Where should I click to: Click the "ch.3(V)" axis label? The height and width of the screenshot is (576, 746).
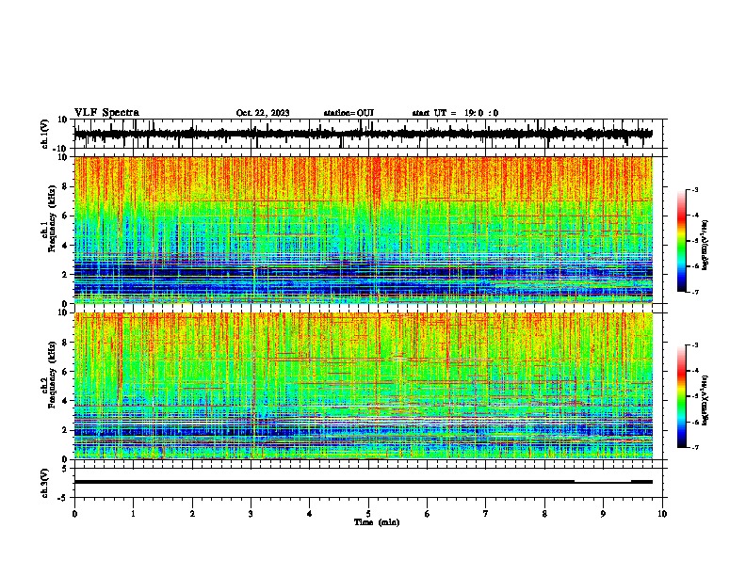coord(45,483)
